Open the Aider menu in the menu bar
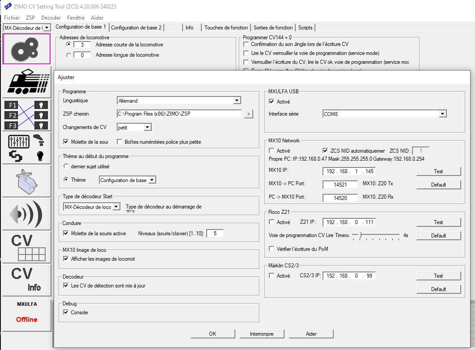The height and width of the screenshot is (350, 475). point(97,18)
